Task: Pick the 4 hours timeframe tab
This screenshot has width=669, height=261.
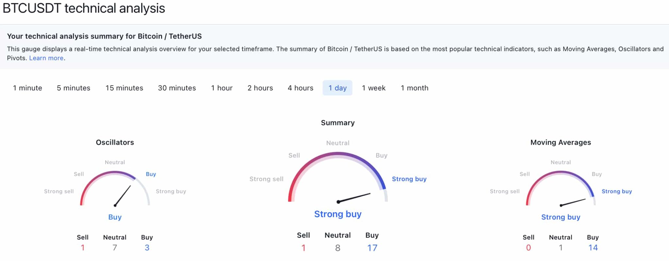Action: tap(300, 88)
